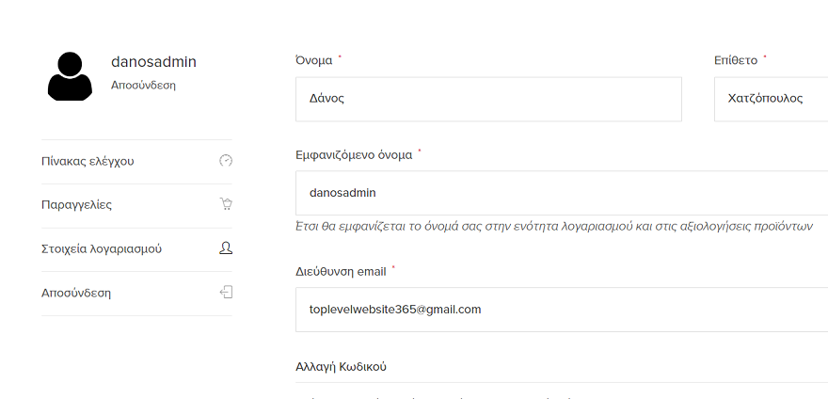Click the exit icon in the sidebar Αποσύνδεση row
The image size is (828, 399).
225,293
